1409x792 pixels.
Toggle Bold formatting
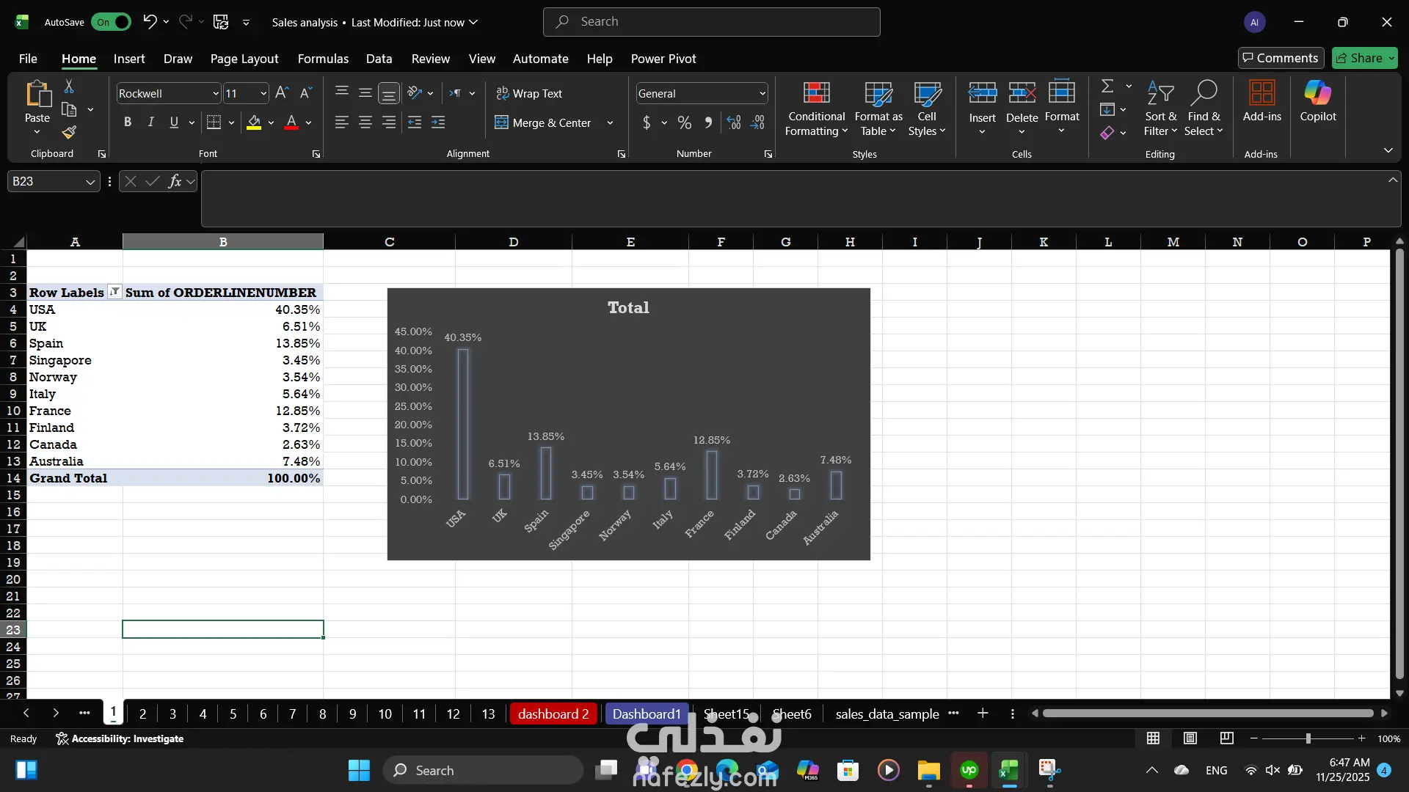pos(128,122)
